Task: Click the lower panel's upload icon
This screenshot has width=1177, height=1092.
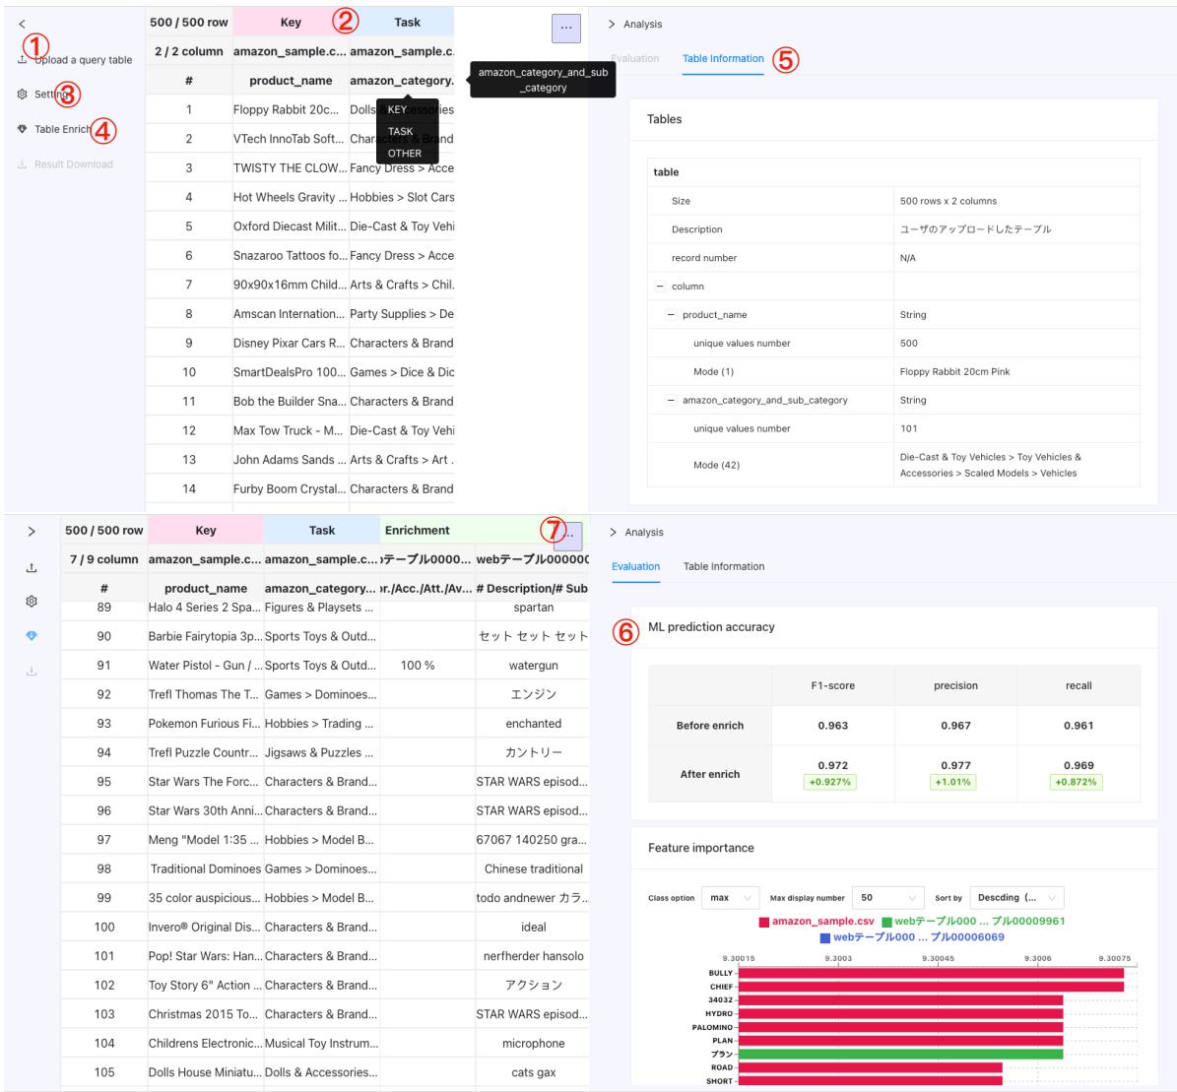Action: [32, 567]
